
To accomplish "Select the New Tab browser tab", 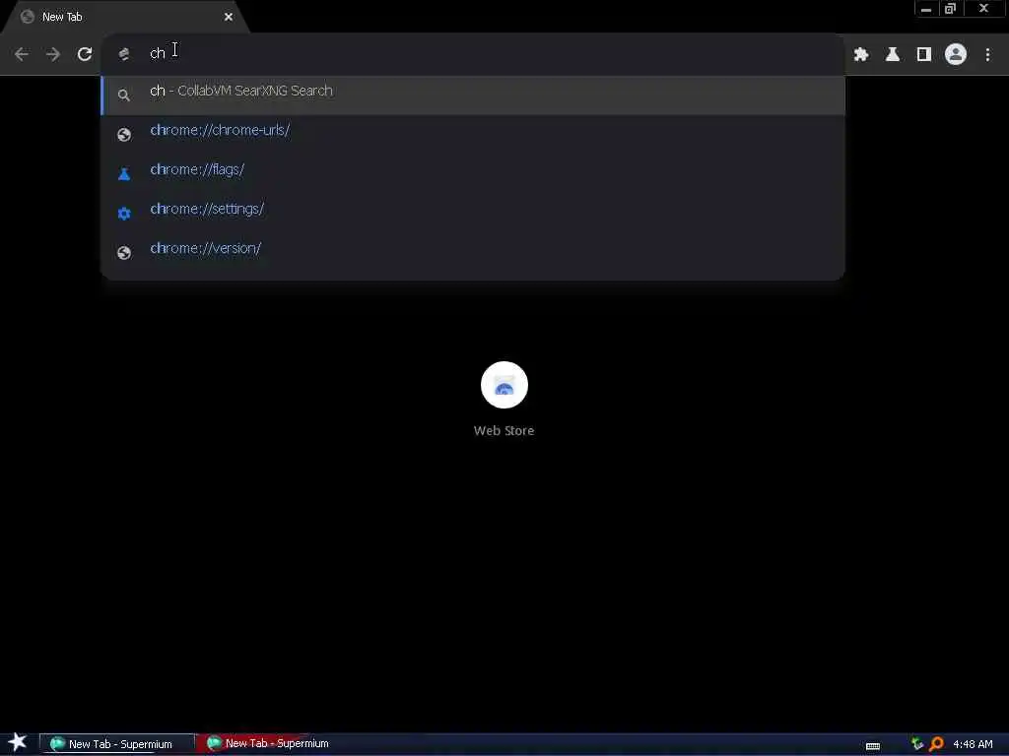I will 125,17.
